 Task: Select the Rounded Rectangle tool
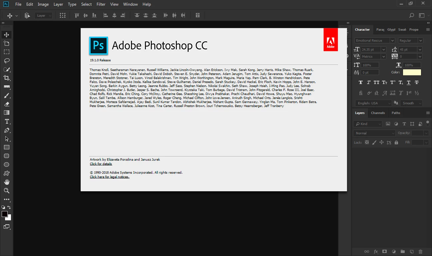pyautogui.click(x=7, y=156)
